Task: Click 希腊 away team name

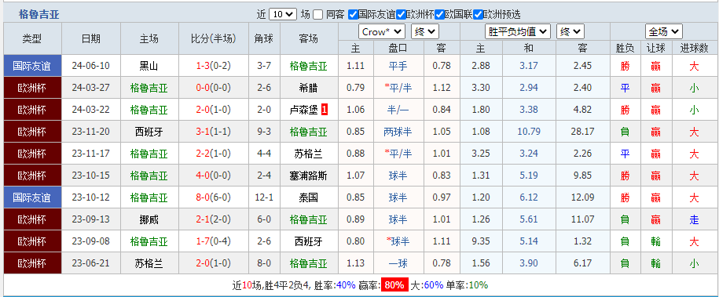Action: tap(309, 88)
